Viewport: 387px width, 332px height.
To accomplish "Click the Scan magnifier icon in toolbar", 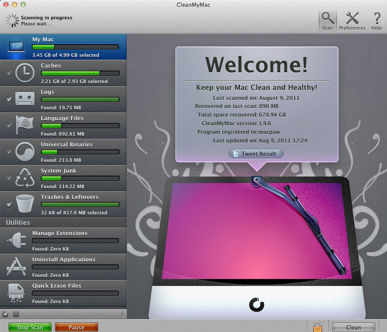I will tap(328, 18).
